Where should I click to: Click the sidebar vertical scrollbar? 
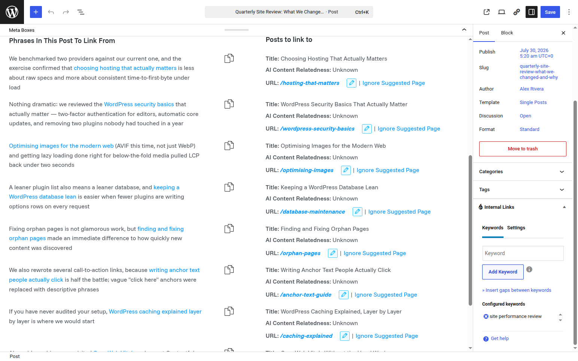(x=575, y=223)
